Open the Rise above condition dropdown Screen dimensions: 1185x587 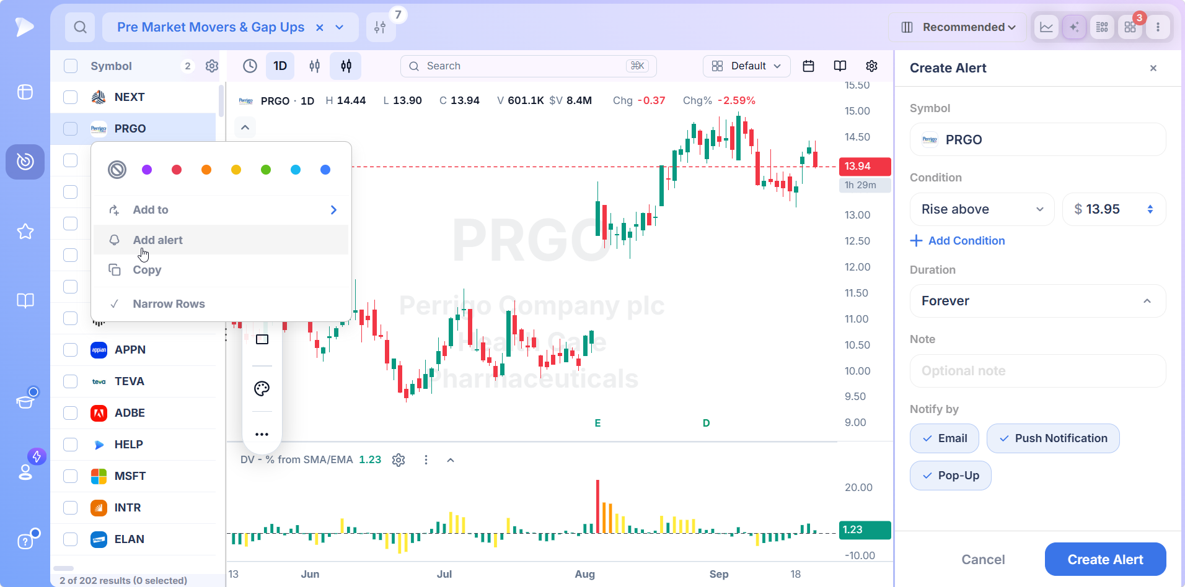(982, 209)
